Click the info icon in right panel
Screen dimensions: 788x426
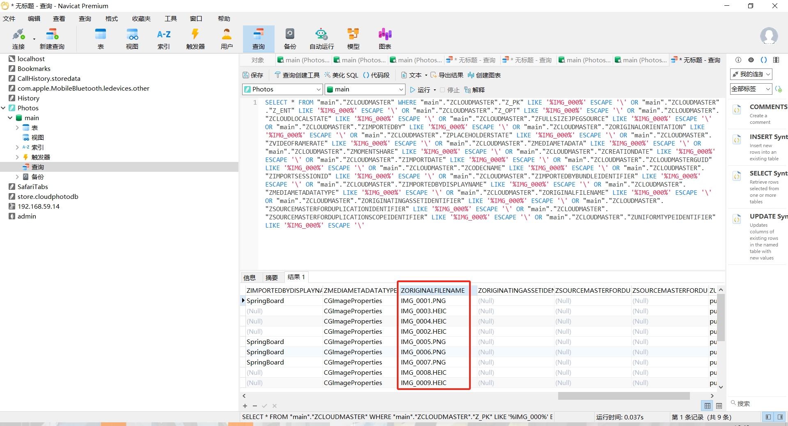(738, 60)
